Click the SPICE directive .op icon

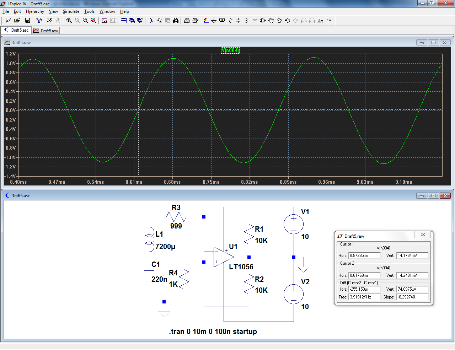pos(328,21)
